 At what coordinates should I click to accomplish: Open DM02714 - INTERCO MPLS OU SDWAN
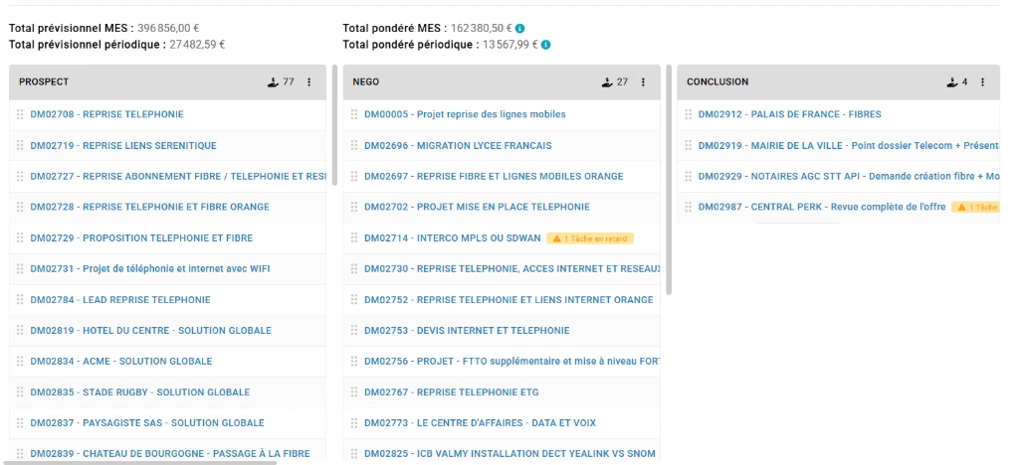452,238
